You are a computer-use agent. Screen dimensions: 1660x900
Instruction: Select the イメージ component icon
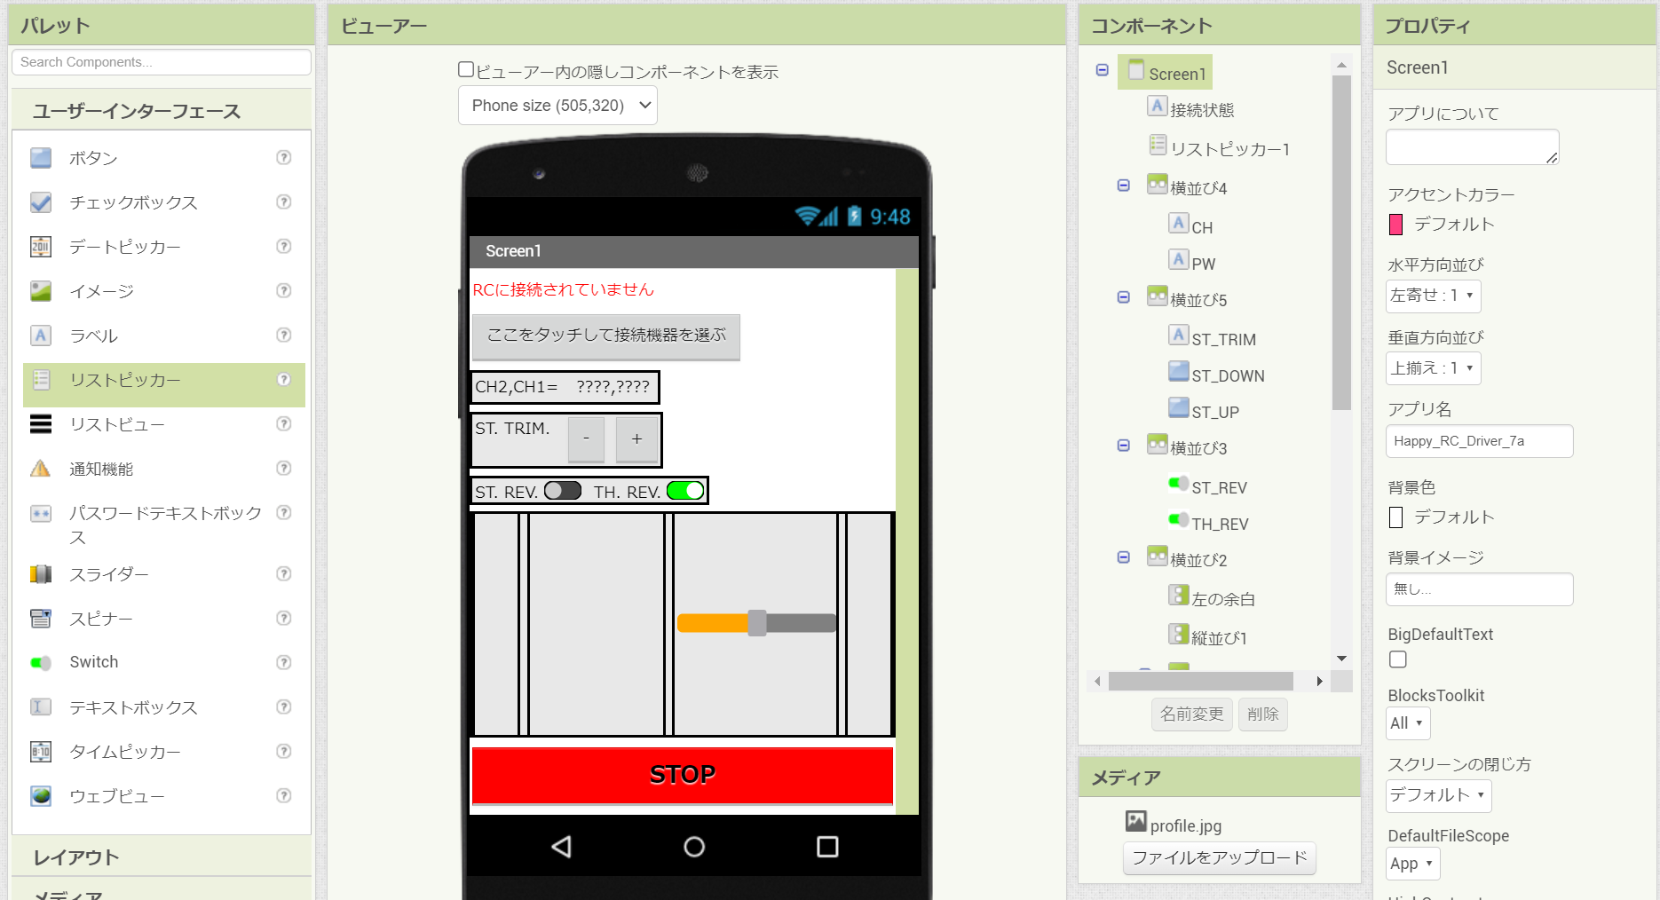(41, 291)
